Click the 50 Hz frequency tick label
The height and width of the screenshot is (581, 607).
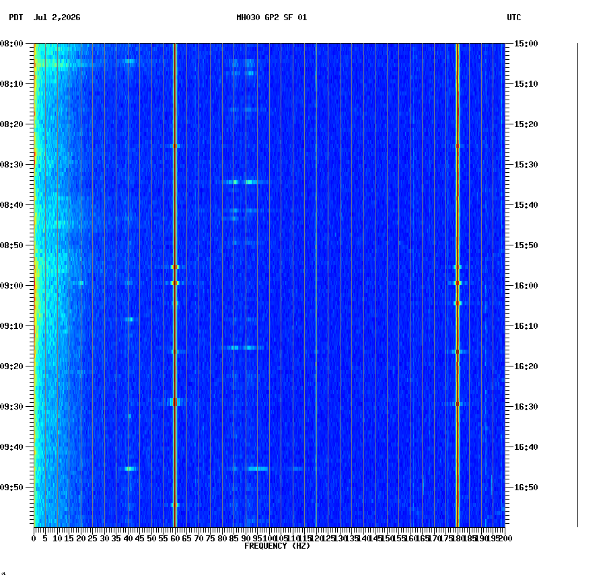tap(152, 539)
